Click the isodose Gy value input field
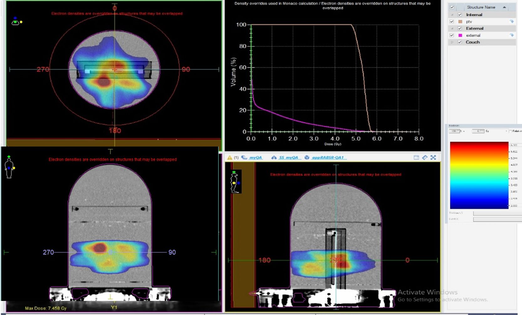522x315 pixels. click(x=478, y=131)
